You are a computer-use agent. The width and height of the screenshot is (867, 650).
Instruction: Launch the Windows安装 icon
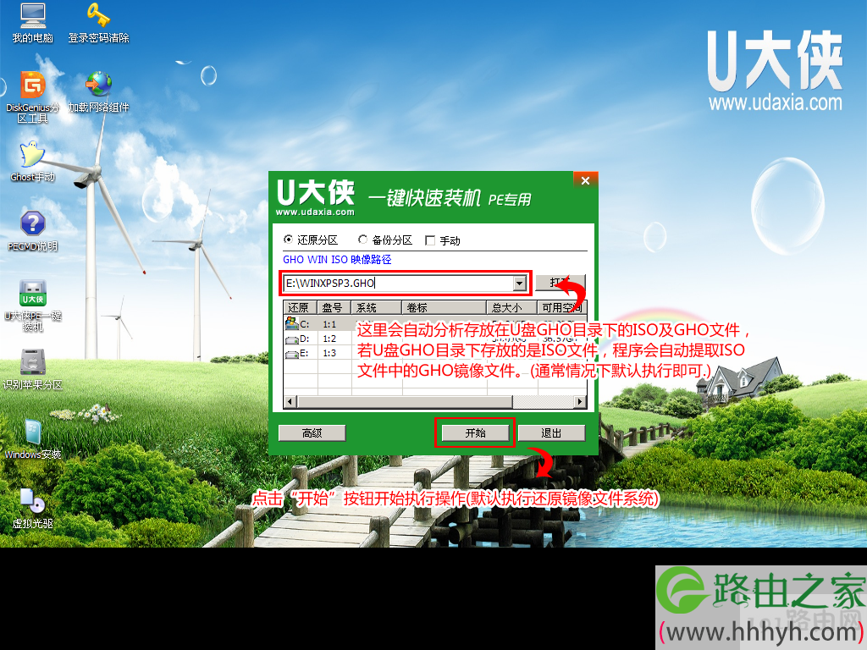point(33,439)
